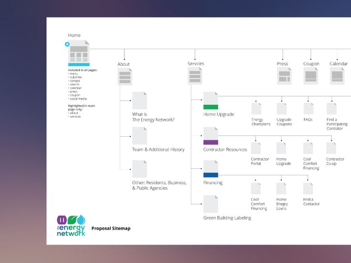Select the Home Upgrade page icon with green bar
Screen dimensions: 351x263
click(211, 101)
